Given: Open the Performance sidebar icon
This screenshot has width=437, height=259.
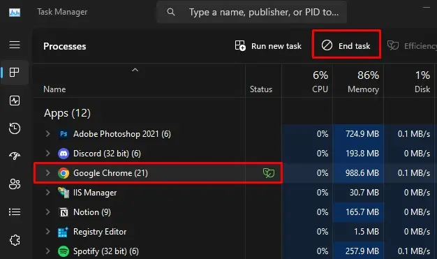Looking at the screenshot, I should click(15, 101).
